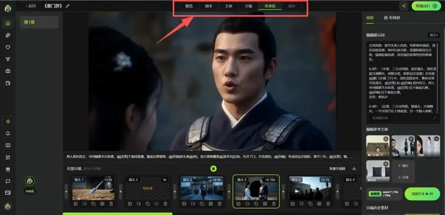Click the 有戏君 assistant floating avatar
Screen dimensions: 445x215
[30, 181]
